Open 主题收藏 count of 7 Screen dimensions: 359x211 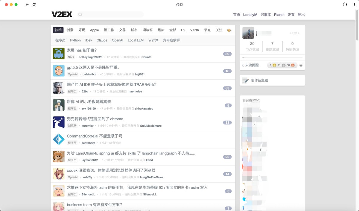coord(272,46)
